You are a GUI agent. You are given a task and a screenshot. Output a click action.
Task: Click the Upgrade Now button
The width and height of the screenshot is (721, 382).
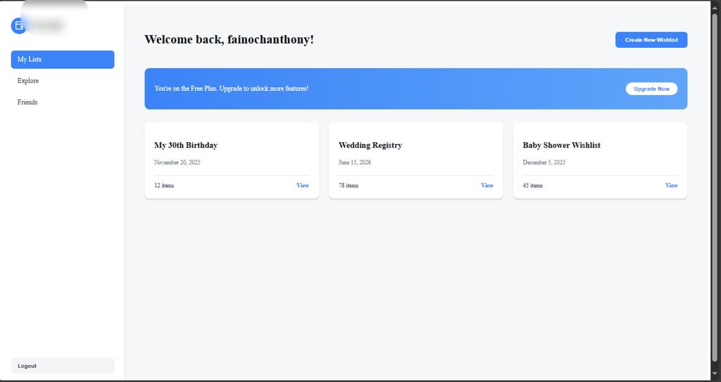pyautogui.click(x=651, y=89)
